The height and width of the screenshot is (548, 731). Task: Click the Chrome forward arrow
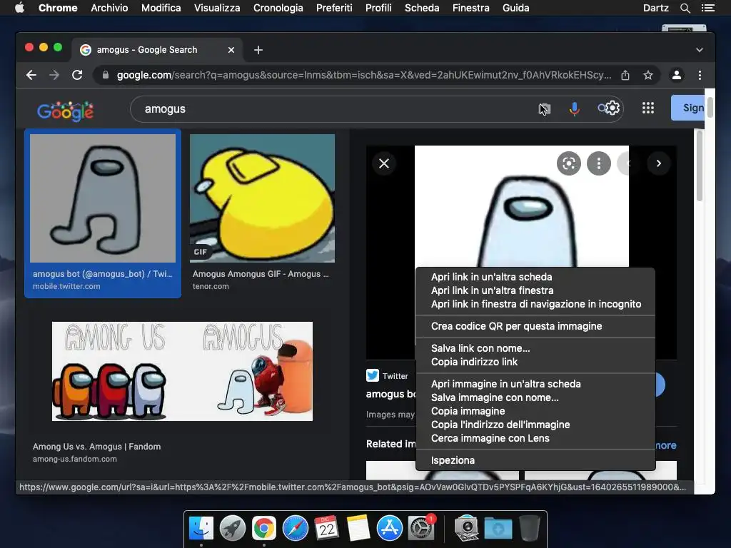[x=54, y=75]
